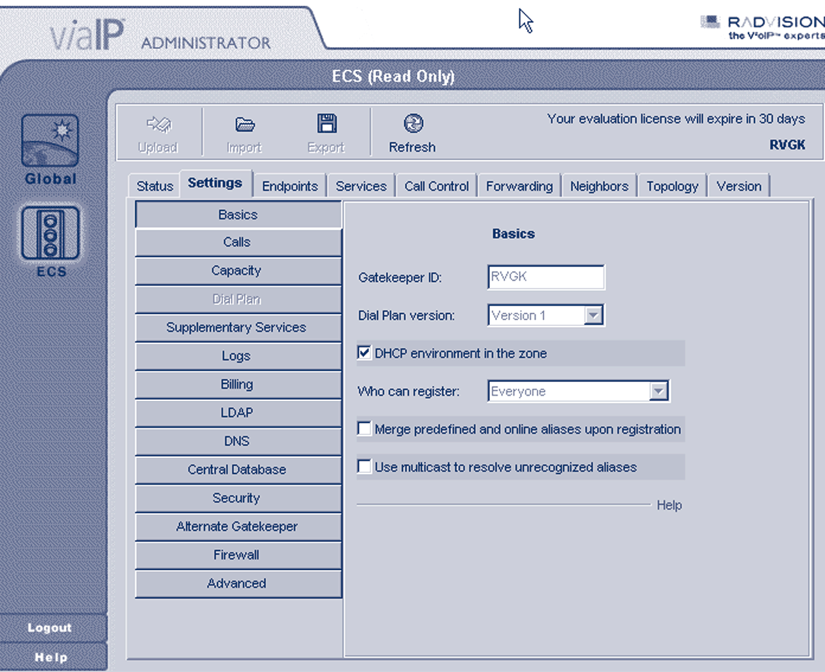
Task: Switch to the Endpoints tab
Action: point(289,186)
